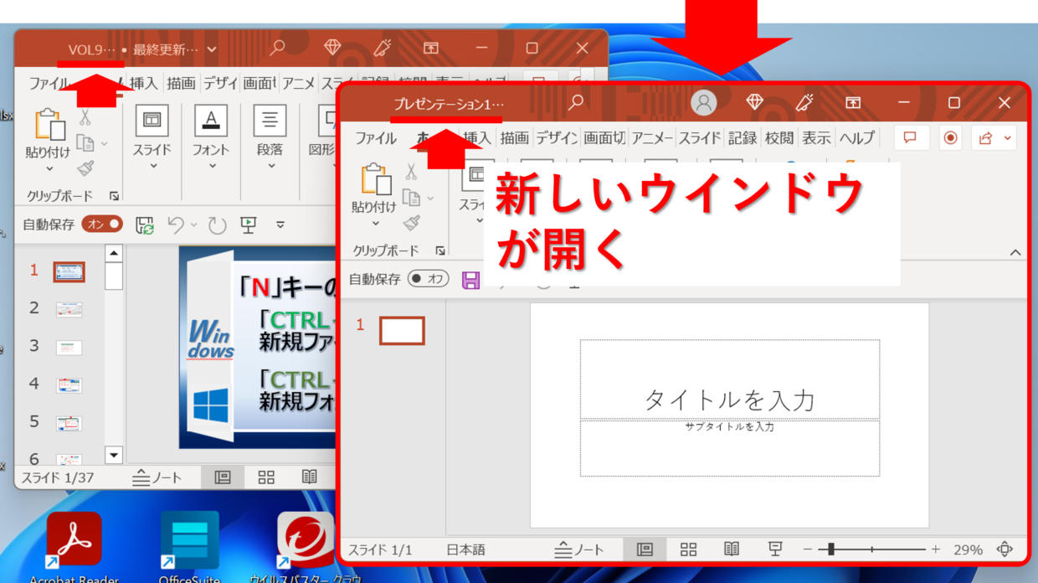Click the タイトルを入力 placeholder
This screenshot has width=1038, height=583.
[729, 379]
